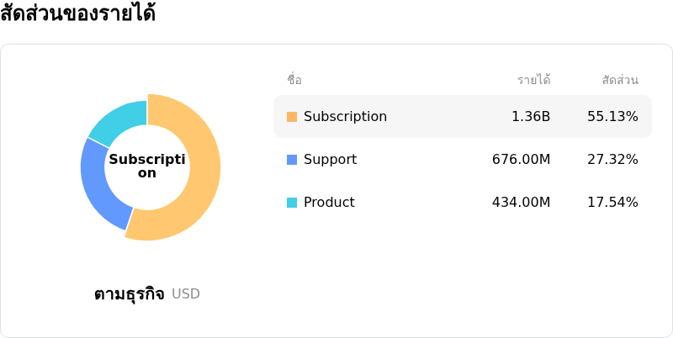The height and width of the screenshot is (338, 673).
Task: Click the 17.54% share value
Action: [x=612, y=203]
